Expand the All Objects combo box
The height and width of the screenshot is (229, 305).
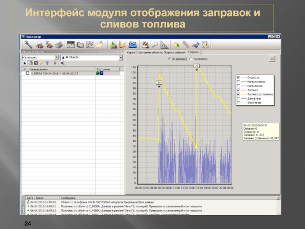tap(121, 57)
